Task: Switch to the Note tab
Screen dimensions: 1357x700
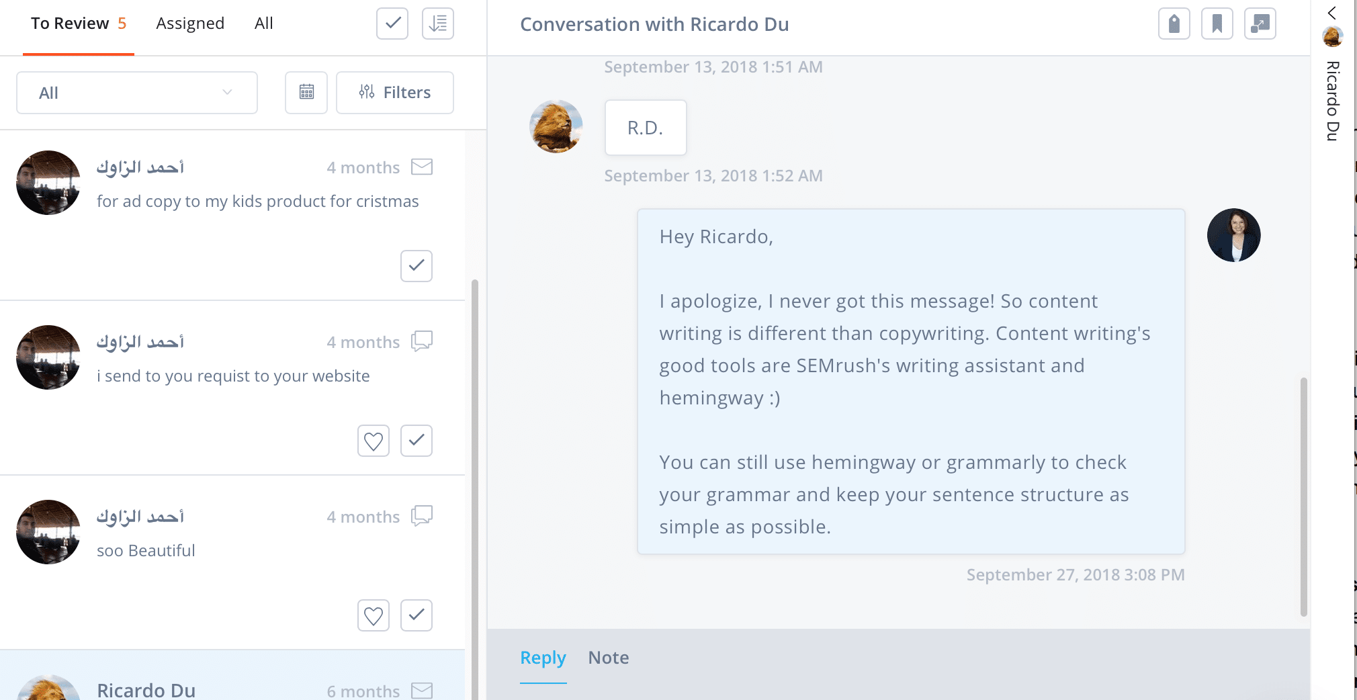Action: pos(609,658)
